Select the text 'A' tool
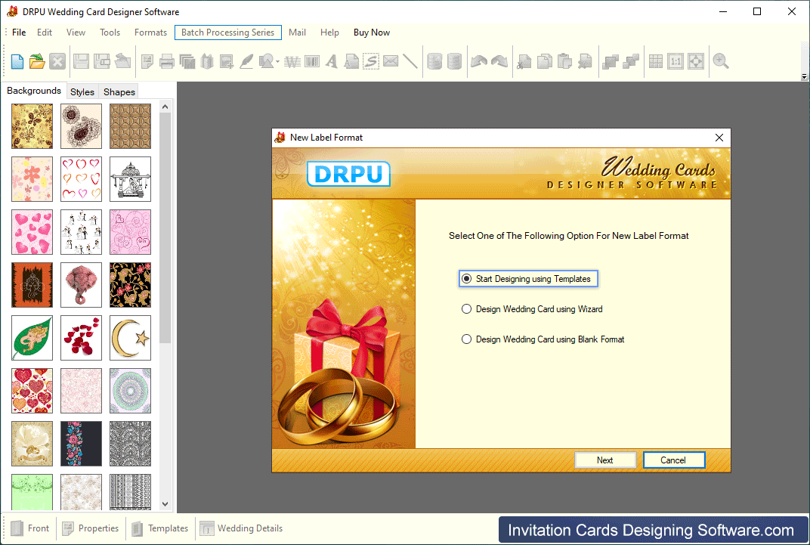 pyautogui.click(x=332, y=61)
